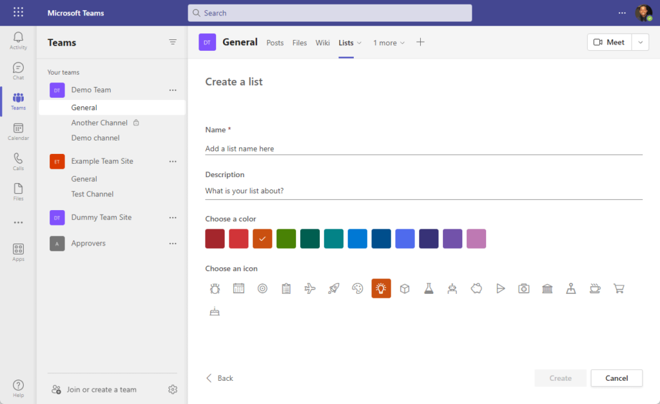Pick the medical kit list icon
Viewport: 660px width, 404px height.
click(523, 288)
